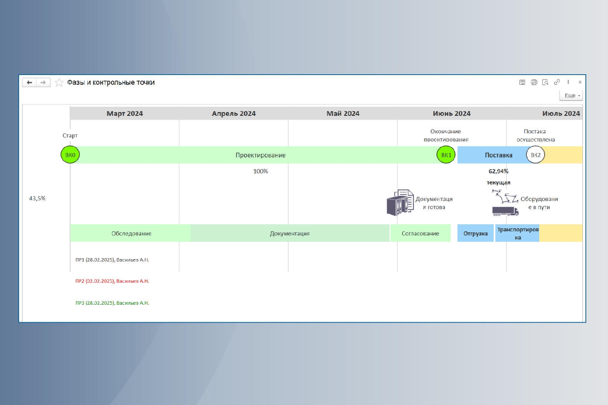
Task: Open the green ПР3 Васильев entry
Action: (112, 303)
